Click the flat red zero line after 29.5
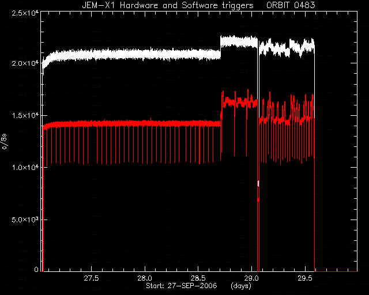The width and height of the screenshot is (369, 295). coord(336,271)
